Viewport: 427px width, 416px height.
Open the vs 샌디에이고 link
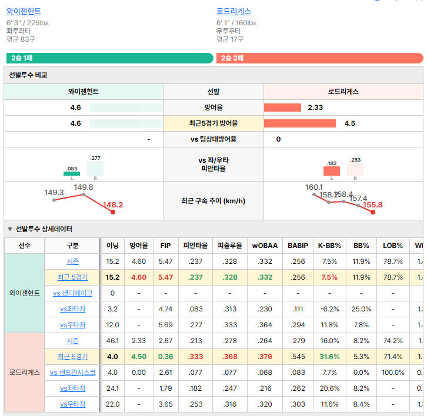73,293
